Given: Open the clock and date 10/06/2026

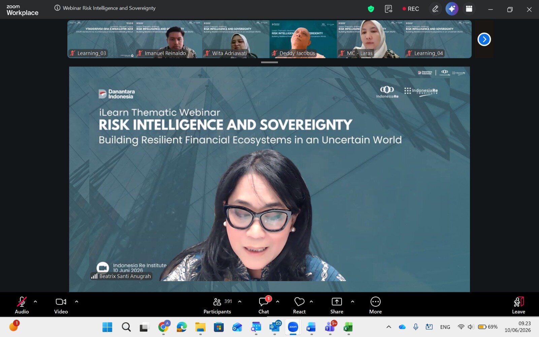Looking at the screenshot, I should click(x=518, y=327).
